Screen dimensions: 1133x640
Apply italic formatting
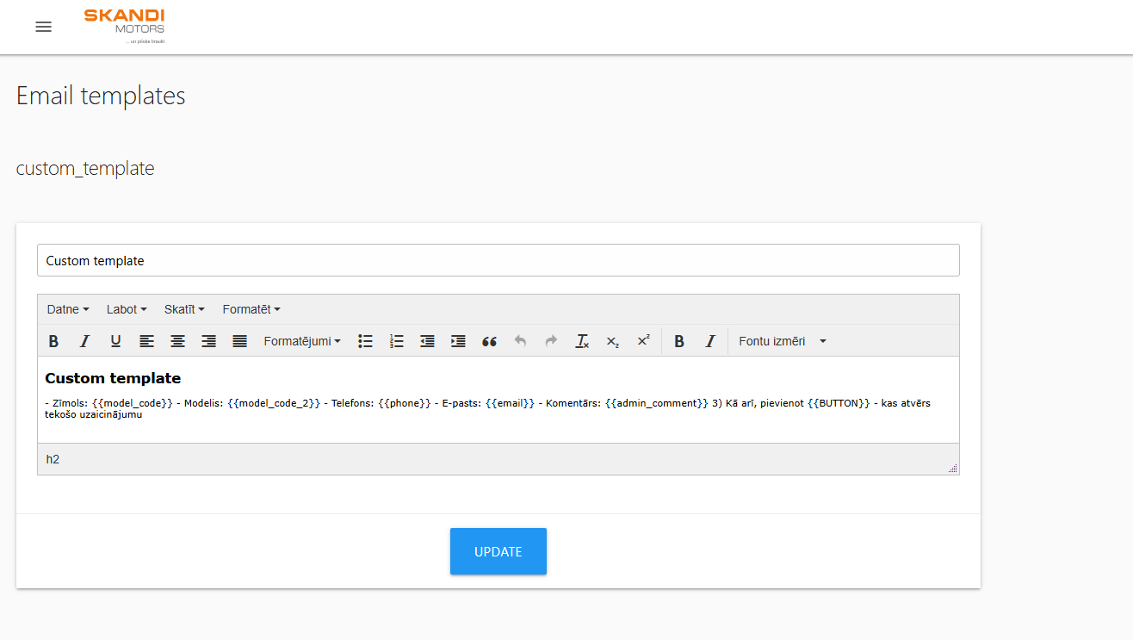click(84, 341)
